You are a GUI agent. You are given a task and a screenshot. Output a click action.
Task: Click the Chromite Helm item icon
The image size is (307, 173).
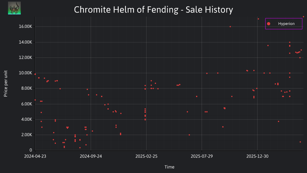[14, 8]
